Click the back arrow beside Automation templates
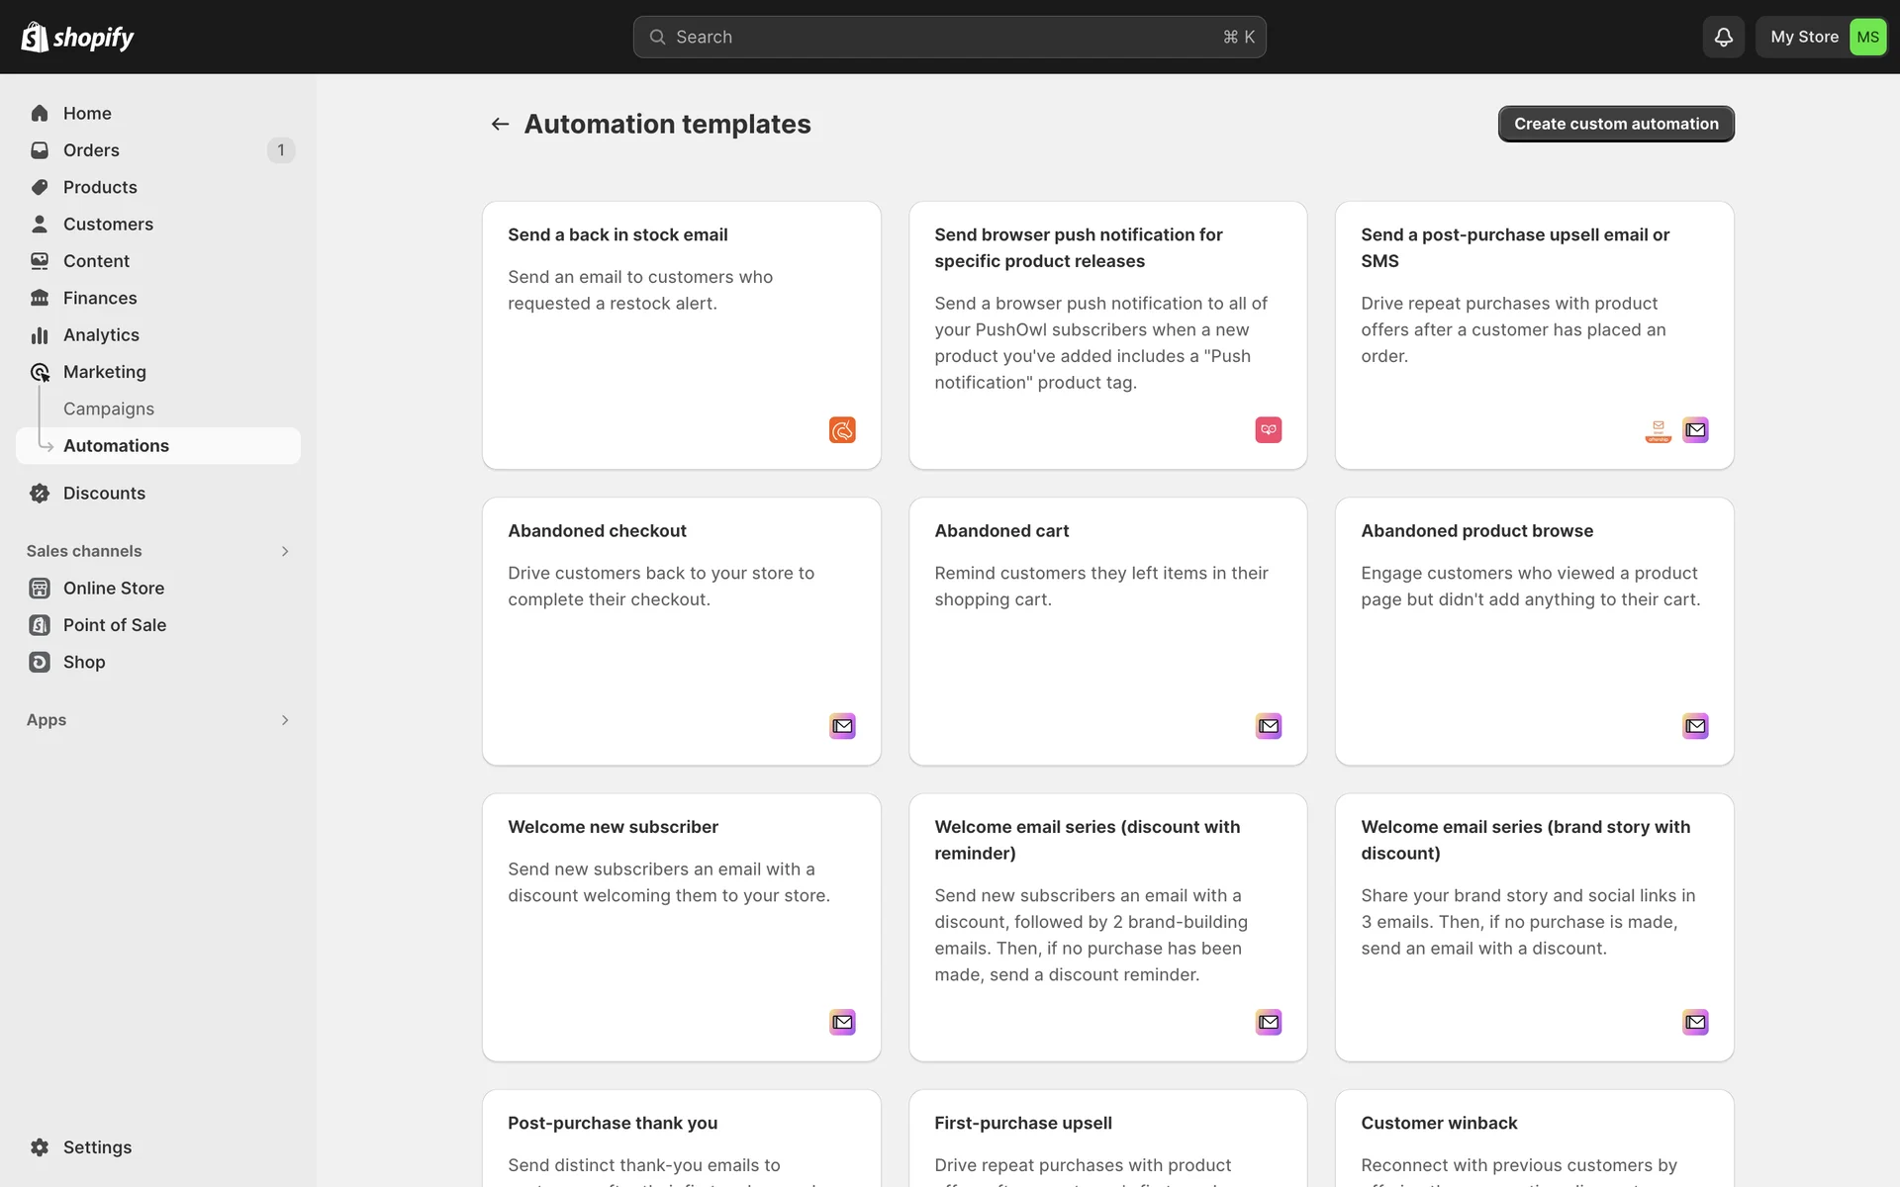The width and height of the screenshot is (1900, 1187). click(x=500, y=124)
